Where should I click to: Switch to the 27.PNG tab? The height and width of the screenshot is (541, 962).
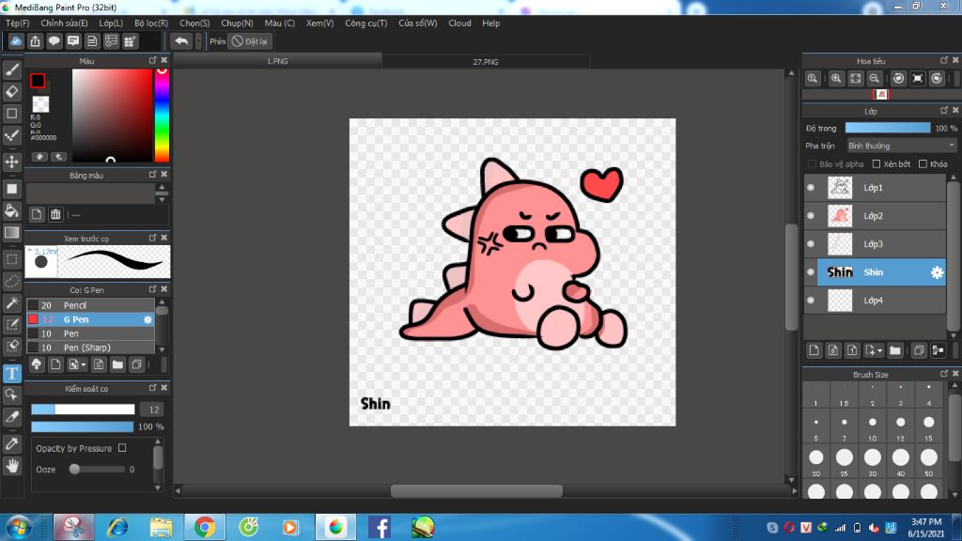click(486, 61)
